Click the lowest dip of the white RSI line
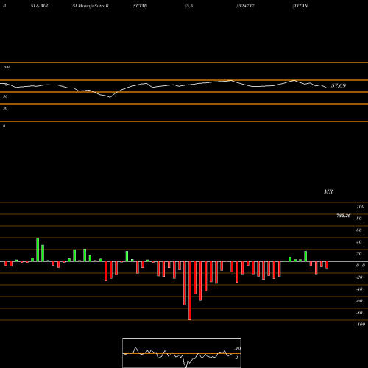368x368 pixels. [110, 97]
